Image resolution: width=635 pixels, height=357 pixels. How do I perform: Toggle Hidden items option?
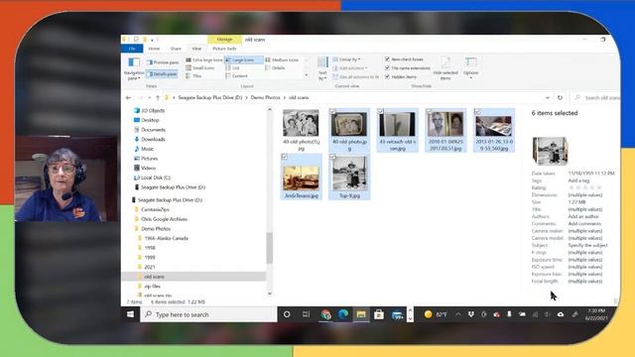point(401,76)
